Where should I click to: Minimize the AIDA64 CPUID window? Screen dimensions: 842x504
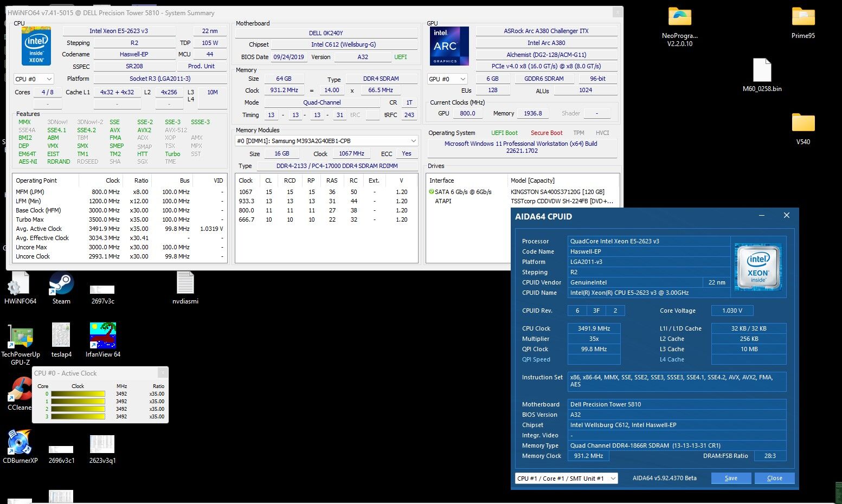point(762,216)
